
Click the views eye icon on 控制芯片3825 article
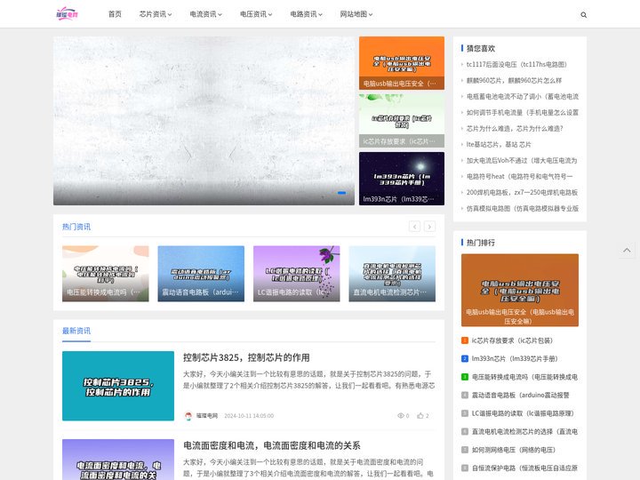pyautogui.click(x=400, y=415)
